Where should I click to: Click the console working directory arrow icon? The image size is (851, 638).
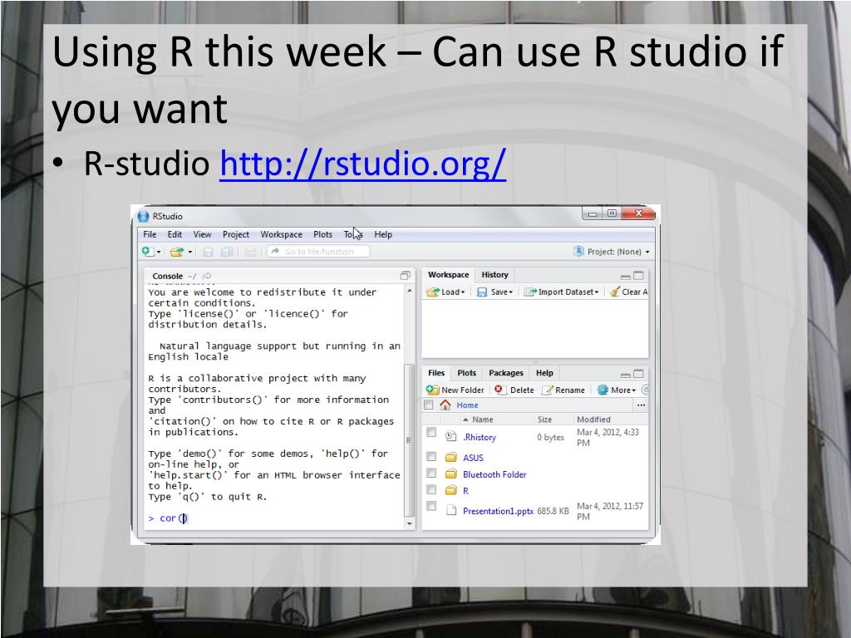point(207,276)
